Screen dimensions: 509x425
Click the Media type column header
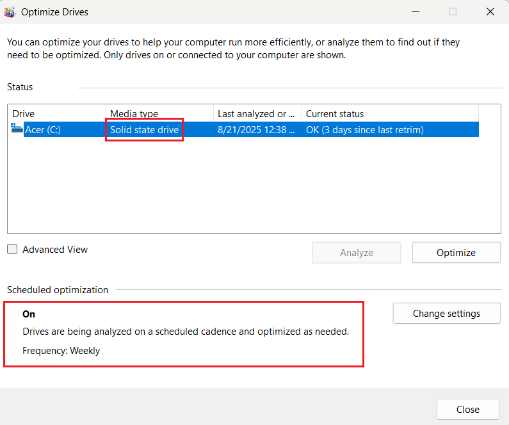tap(159, 114)
